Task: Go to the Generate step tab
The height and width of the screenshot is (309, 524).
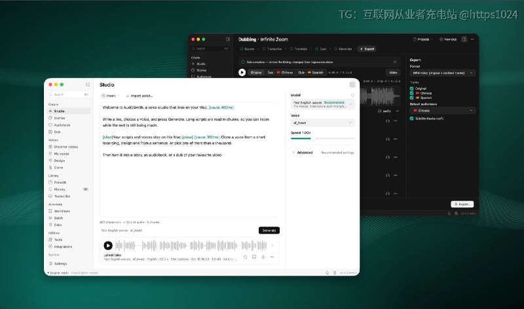Action: tap(343, 49)
